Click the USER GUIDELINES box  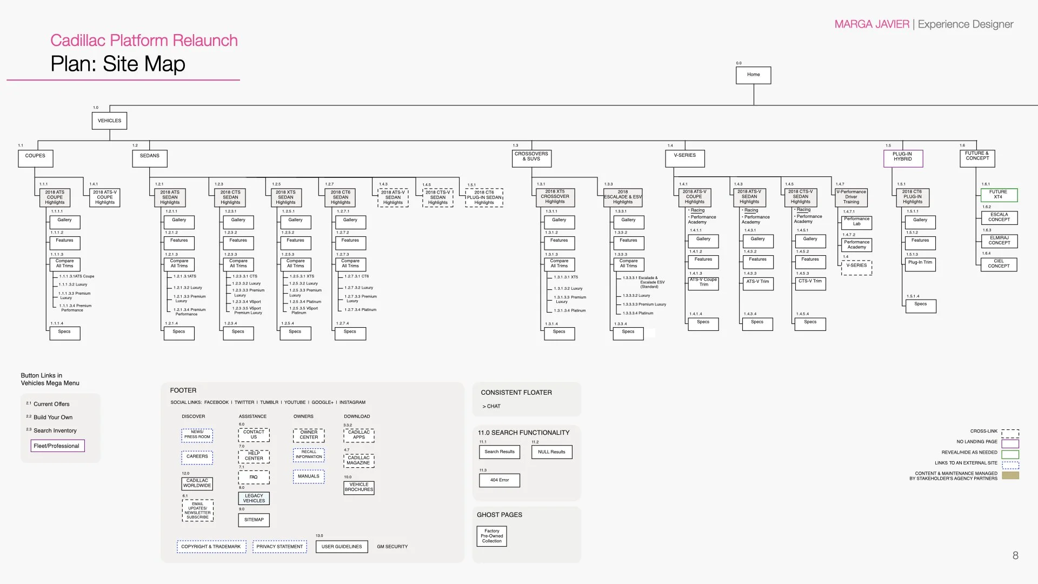[341, 547]
